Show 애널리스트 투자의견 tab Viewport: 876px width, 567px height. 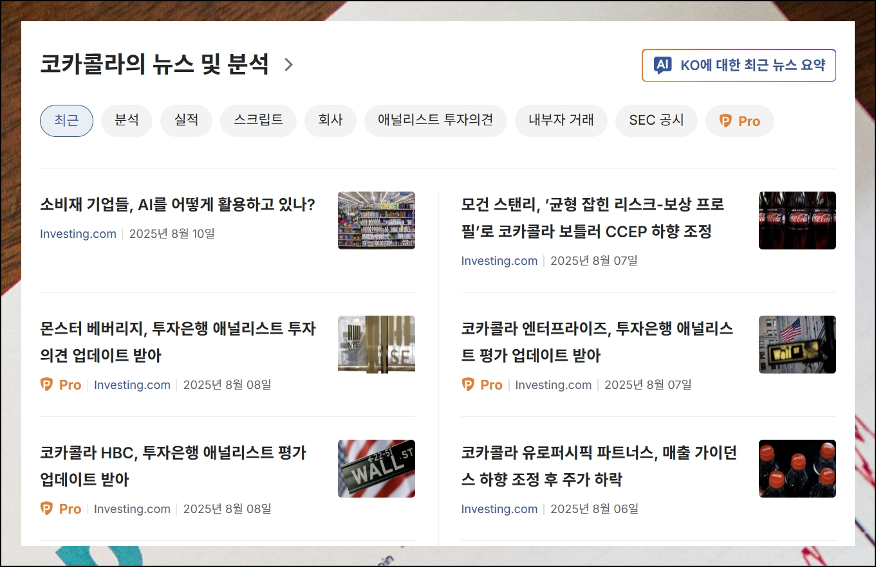(436, 121)
